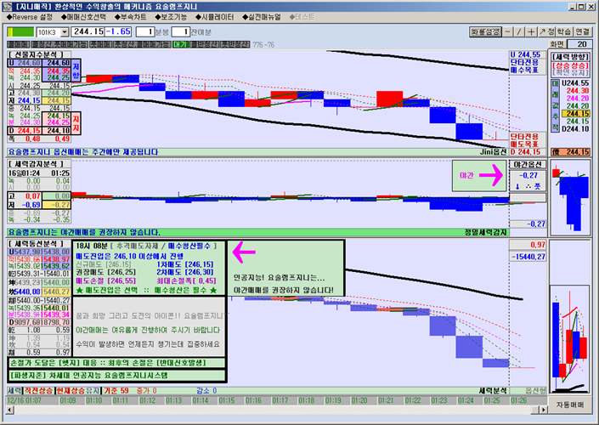Click the 분봉 minute interval field
Screen dimensions: 599x425
(x=145, y=32)
